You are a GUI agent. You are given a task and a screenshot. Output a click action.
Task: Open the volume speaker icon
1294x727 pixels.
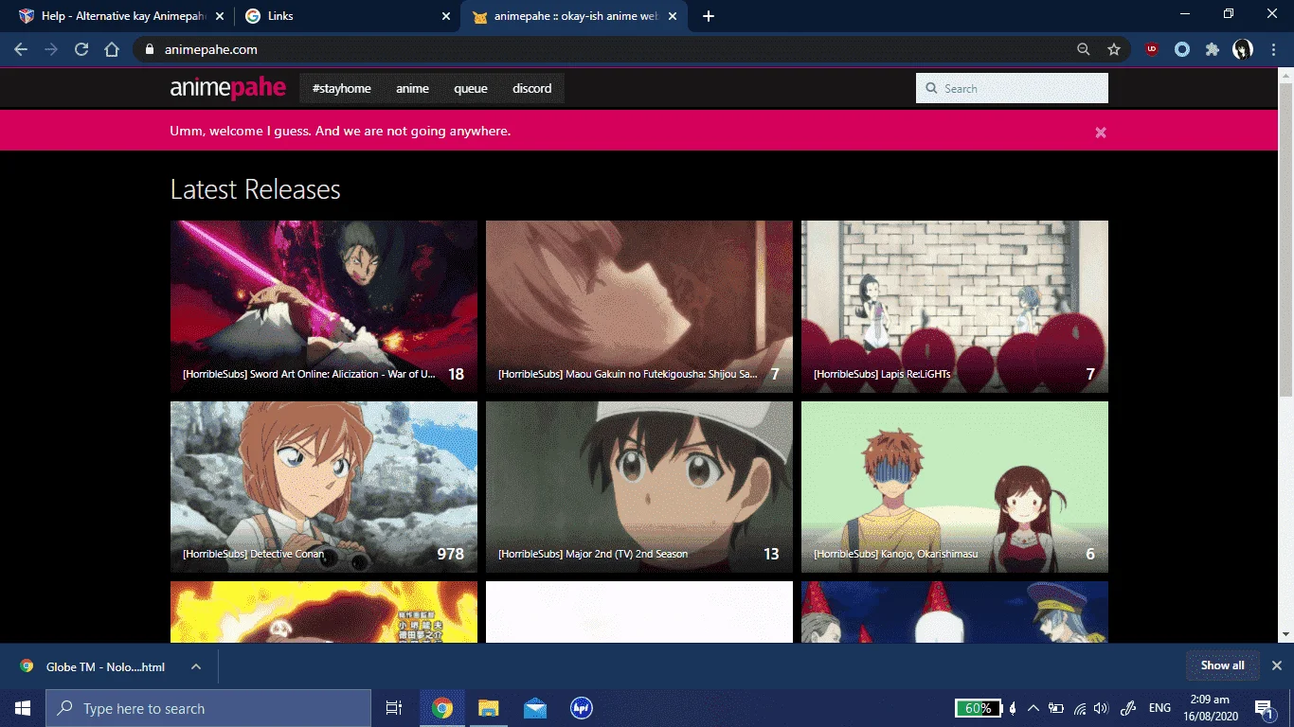1101,708
